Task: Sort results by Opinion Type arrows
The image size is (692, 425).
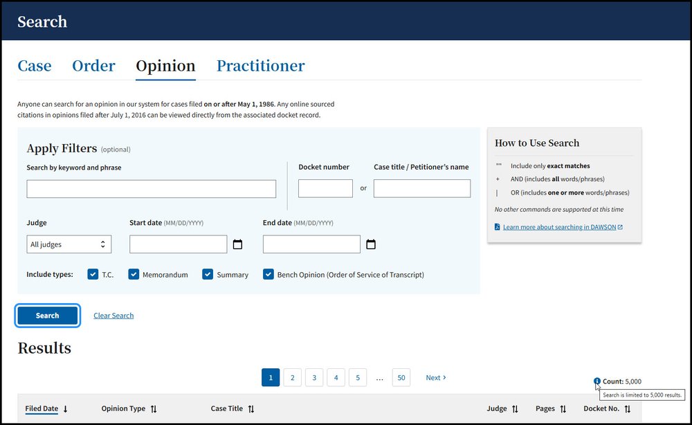Action: pos(154,409)
